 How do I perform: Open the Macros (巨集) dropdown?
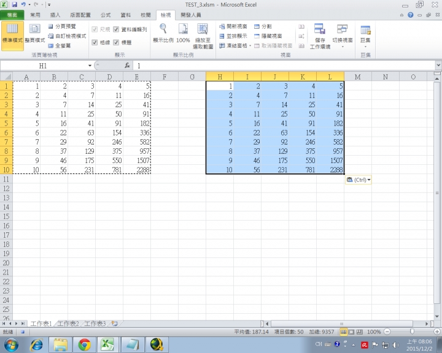365,36
